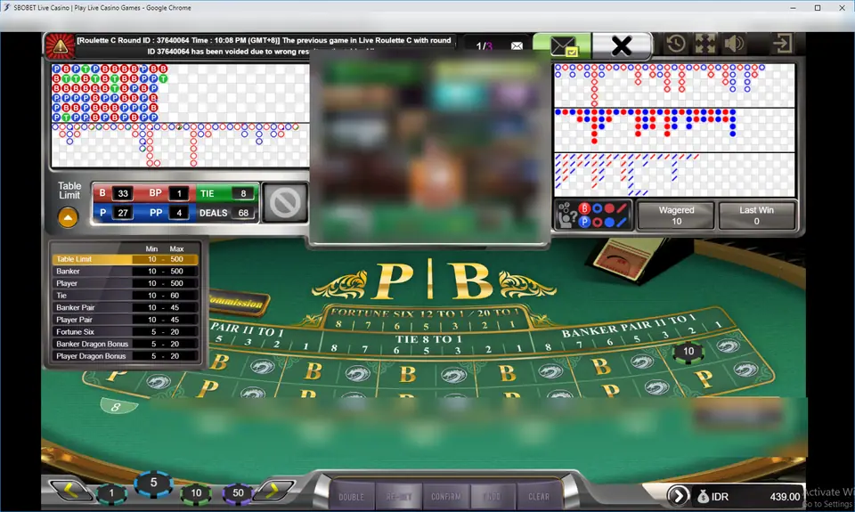Screen dimensions: 855x512
Task: Click the FORTUNE SIX betting area
Action: 424,319
